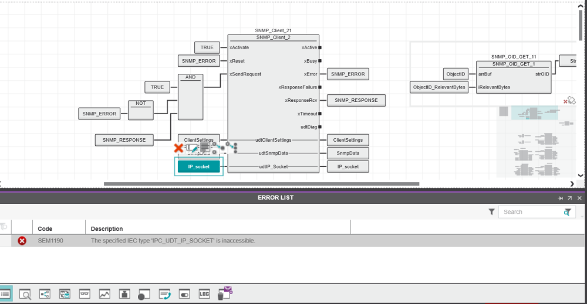The width and height of the screenshot is (587, 304).
Task: Select SNMP_RESPONSE input feeding the AND block
Action: pyautogui.click(x=124, y=140)
